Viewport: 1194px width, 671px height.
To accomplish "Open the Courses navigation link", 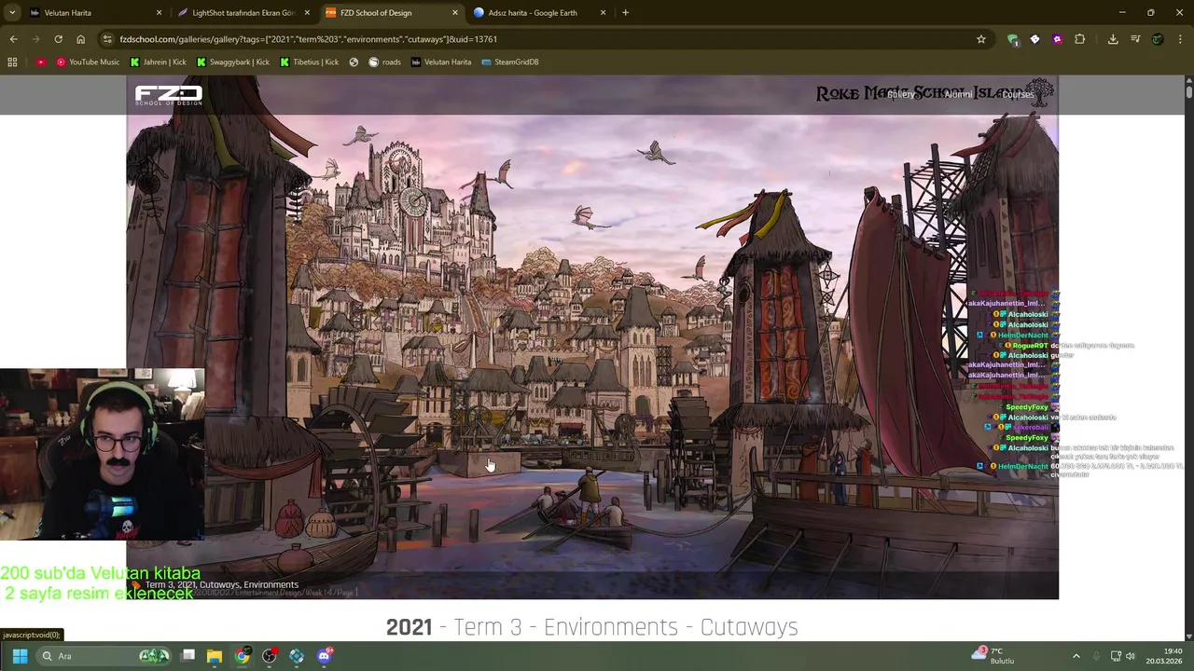I will (x=1018, y=94).
